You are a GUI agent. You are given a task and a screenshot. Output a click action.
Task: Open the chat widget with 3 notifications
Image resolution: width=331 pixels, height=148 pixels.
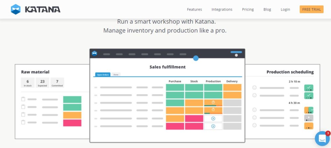(322, 138)
